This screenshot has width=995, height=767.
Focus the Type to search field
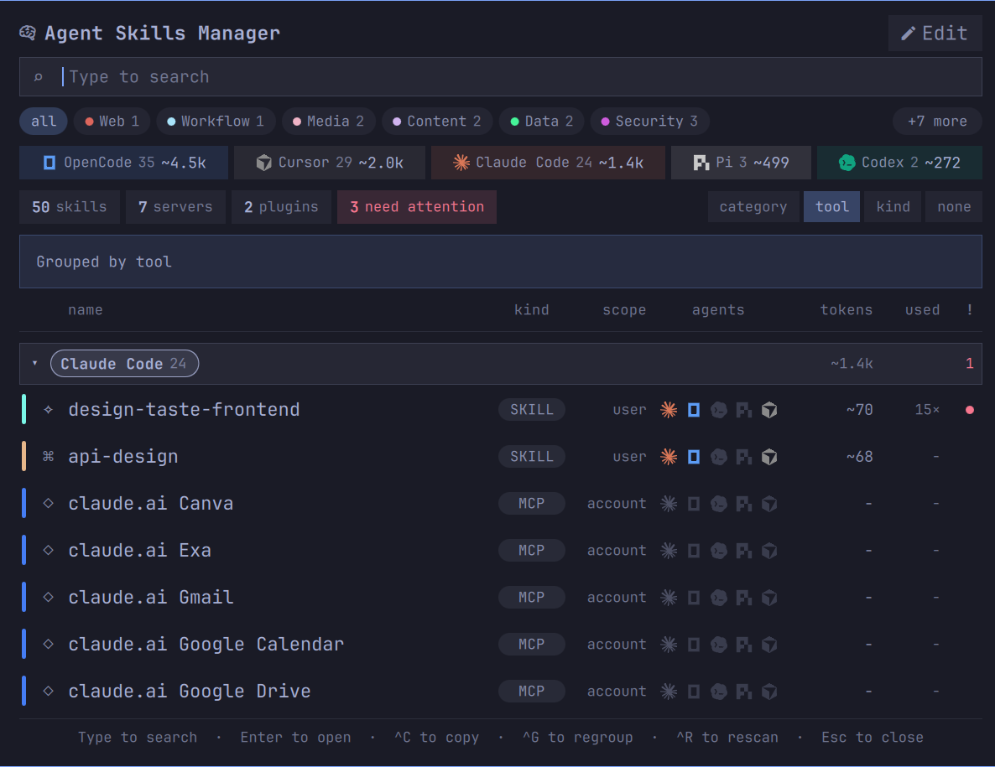pos(501,77)
